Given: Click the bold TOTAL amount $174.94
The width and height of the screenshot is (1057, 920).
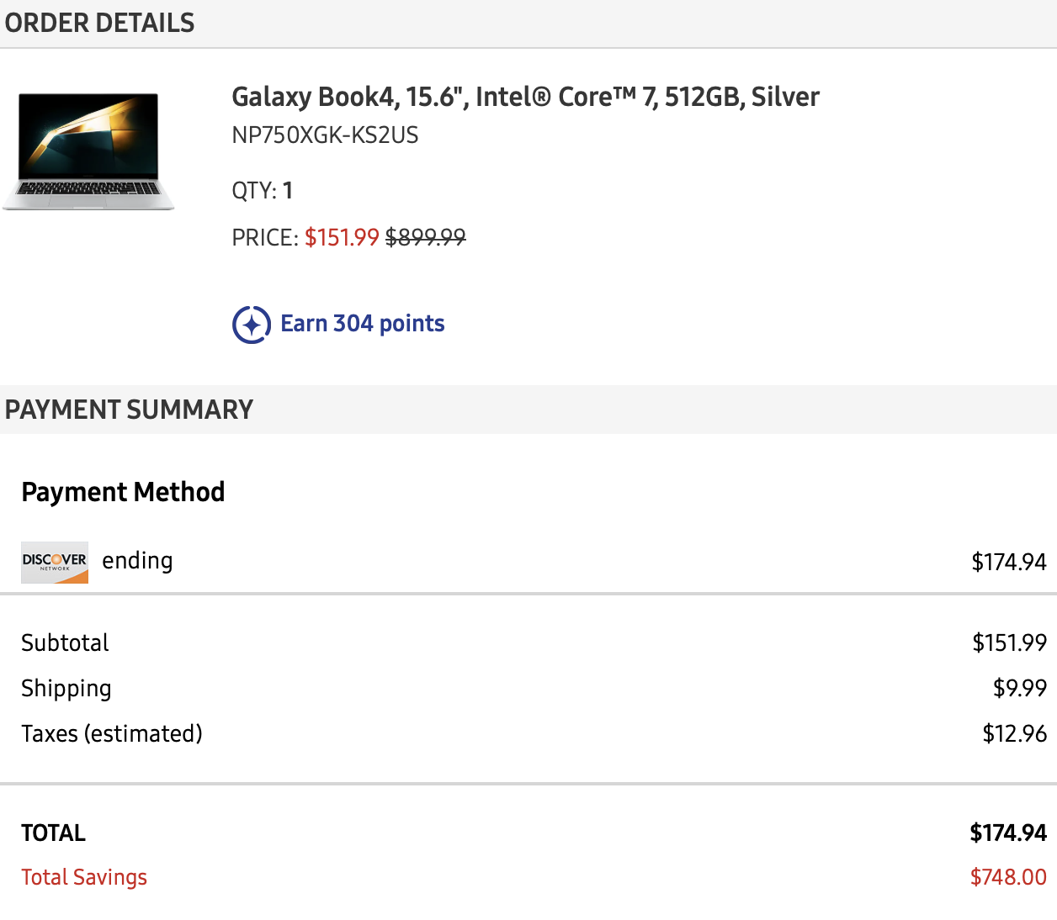Looking at the screenshot, I should click(x=1007, y=833).
